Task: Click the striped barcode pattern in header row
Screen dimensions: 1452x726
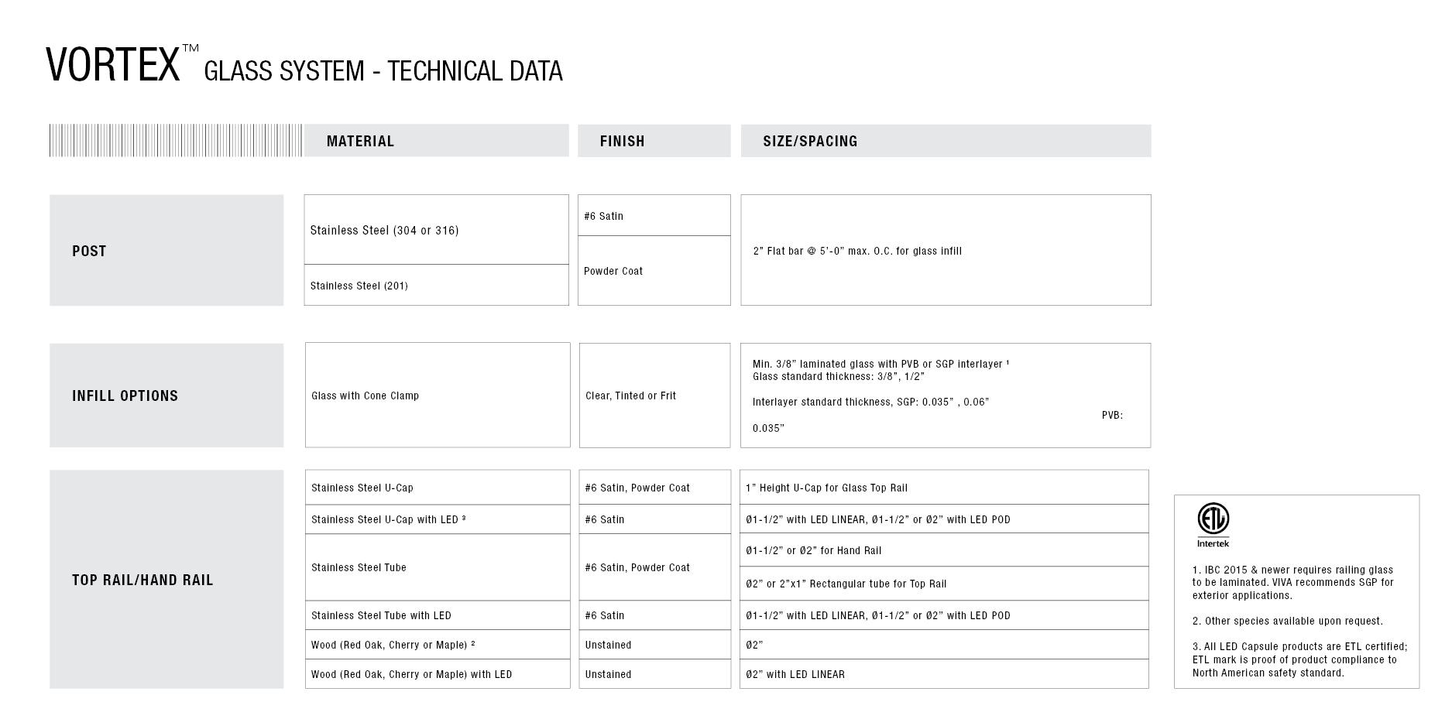Action: [x=176, y=140]
